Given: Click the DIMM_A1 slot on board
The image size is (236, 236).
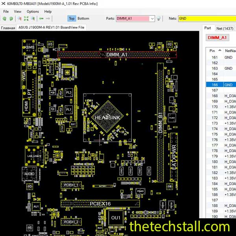Looking at the screenshot, I should click(x=117, y=55).
